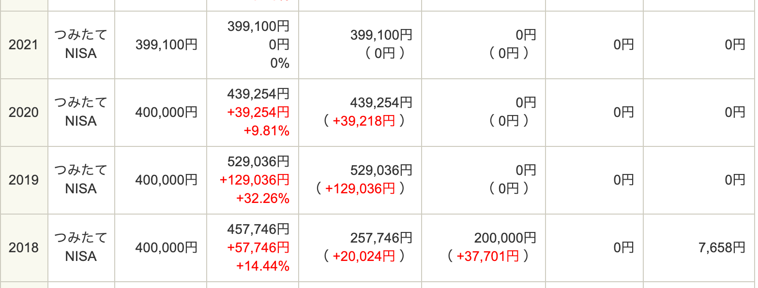The width and height of the screenshot is (758, 288).
Task: Click the 7,658円 value in 2018 row
Action: pos(722,248)
